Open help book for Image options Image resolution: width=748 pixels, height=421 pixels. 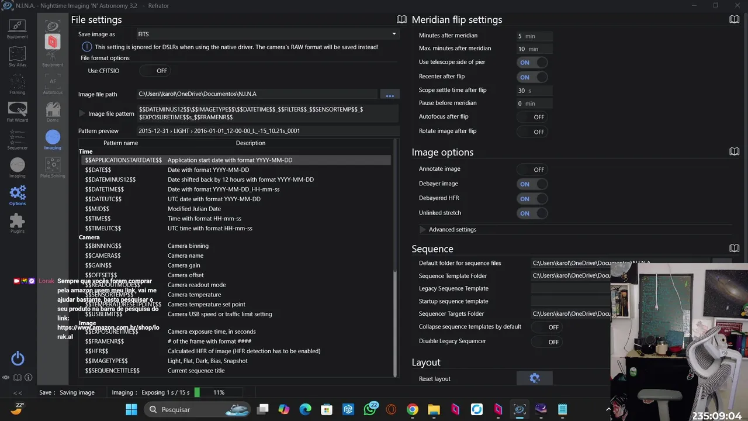coord(735,151)
